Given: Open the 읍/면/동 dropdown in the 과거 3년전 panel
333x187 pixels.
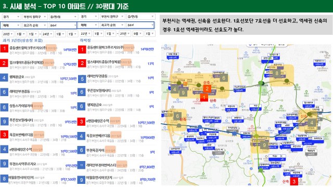Looking at the screenshot, I should click(x=63, y=17).
